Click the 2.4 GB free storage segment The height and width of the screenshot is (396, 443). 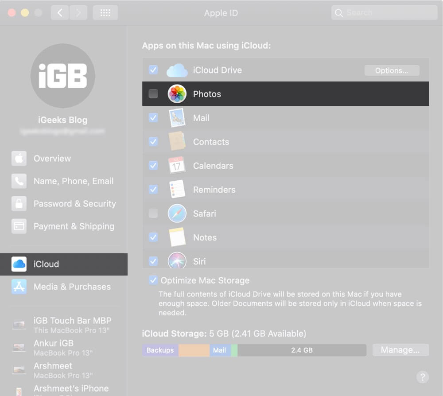tap(302, 350)
